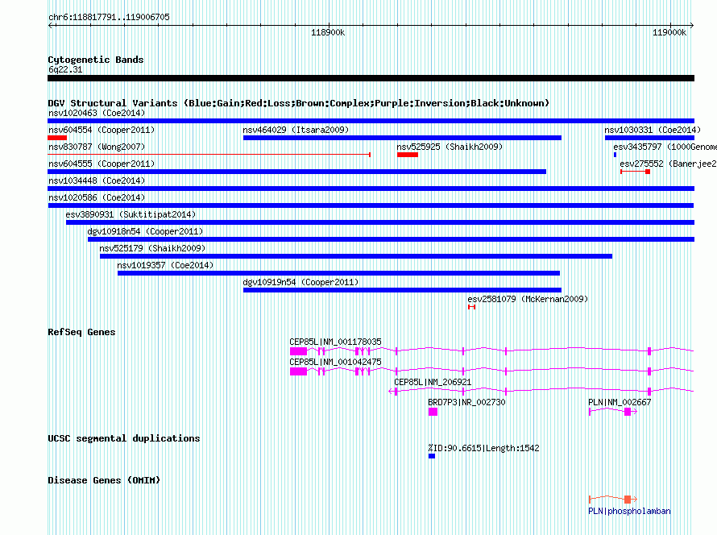The width and height of the screenshot is (717, 535).
Task: Click the dgv10919n54 (Cooper2011) label
Action: pyautogui.click(x=300, y=282)
